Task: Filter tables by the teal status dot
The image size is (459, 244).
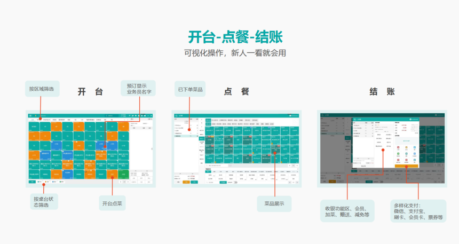Action: click(x=38, y=182)
